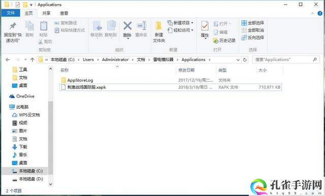Open the Easy access (轻松访问) dropdown
325x196 pixels.
click(x=180, y=30)
